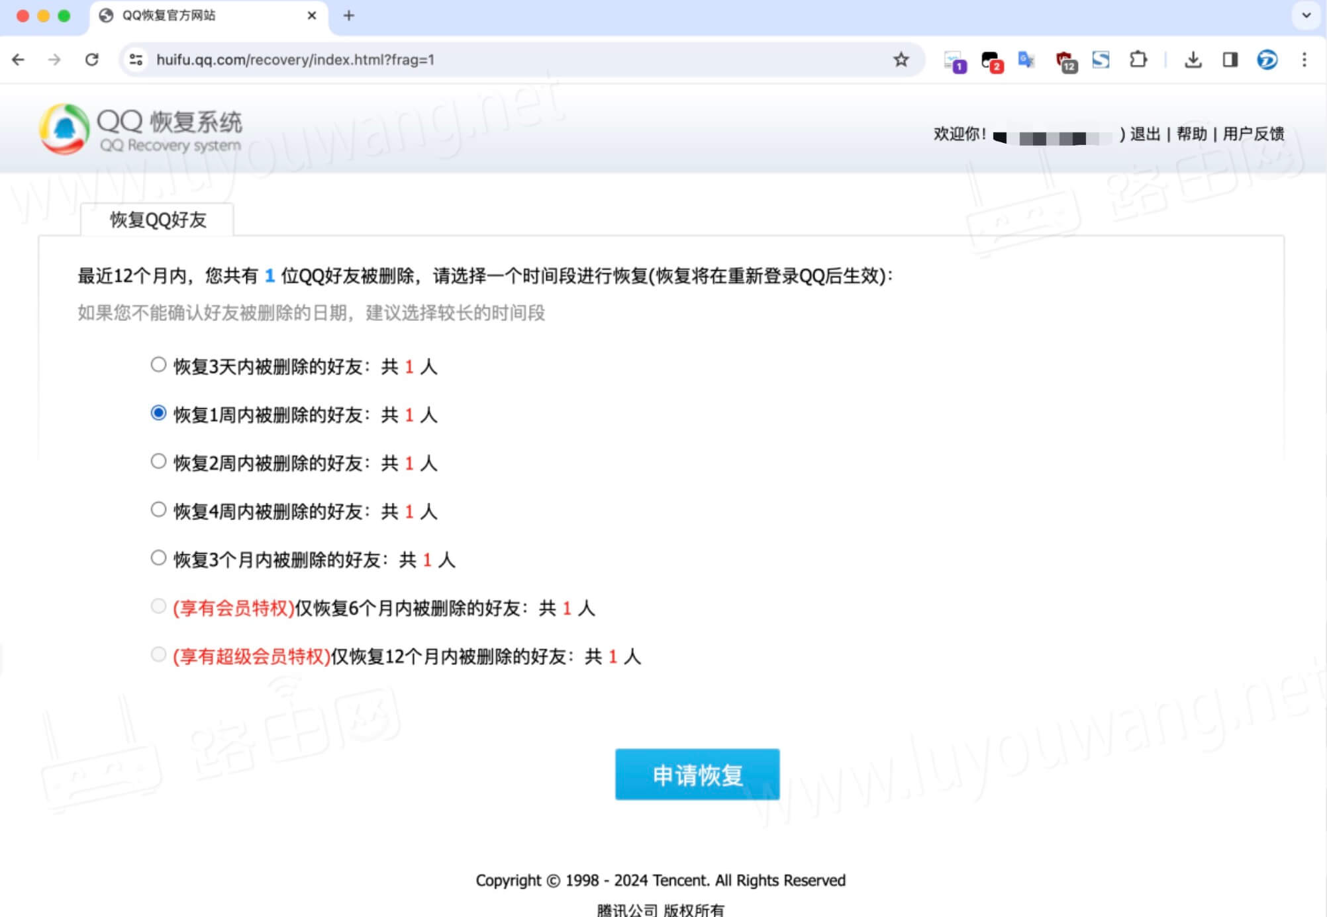Click the site permissions icon in address bar
1327x917 pixels.
[x=135, y=60]
